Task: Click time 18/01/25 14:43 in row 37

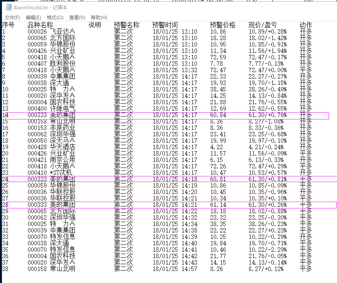Action: 175,262
